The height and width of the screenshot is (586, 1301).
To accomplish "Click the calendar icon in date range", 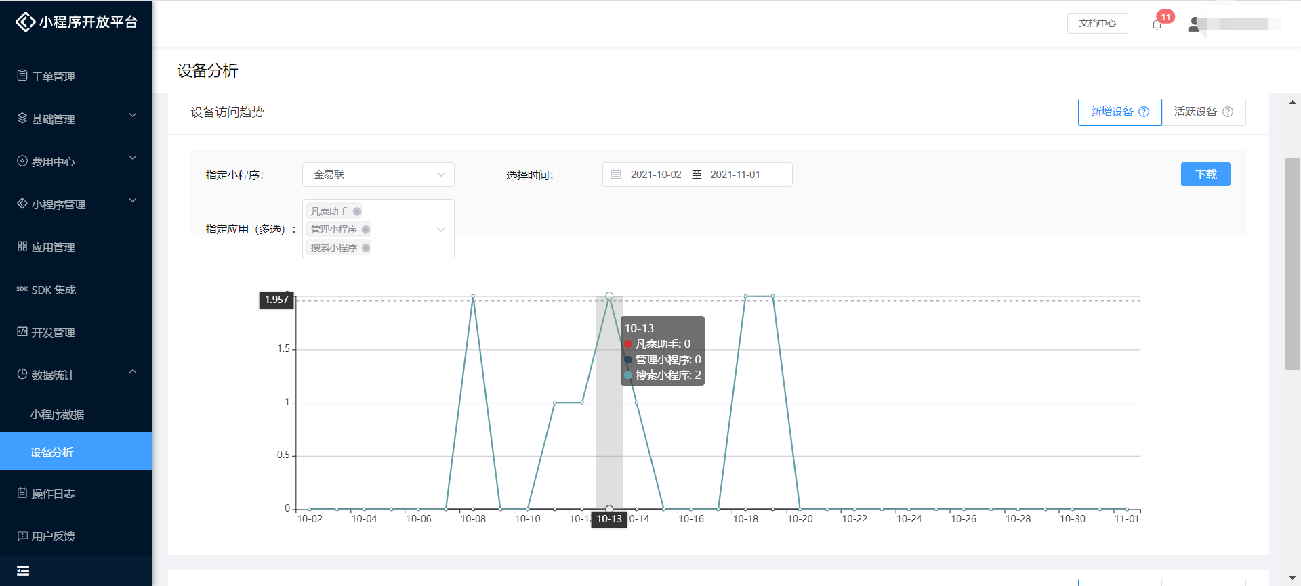I will (616, 175).
